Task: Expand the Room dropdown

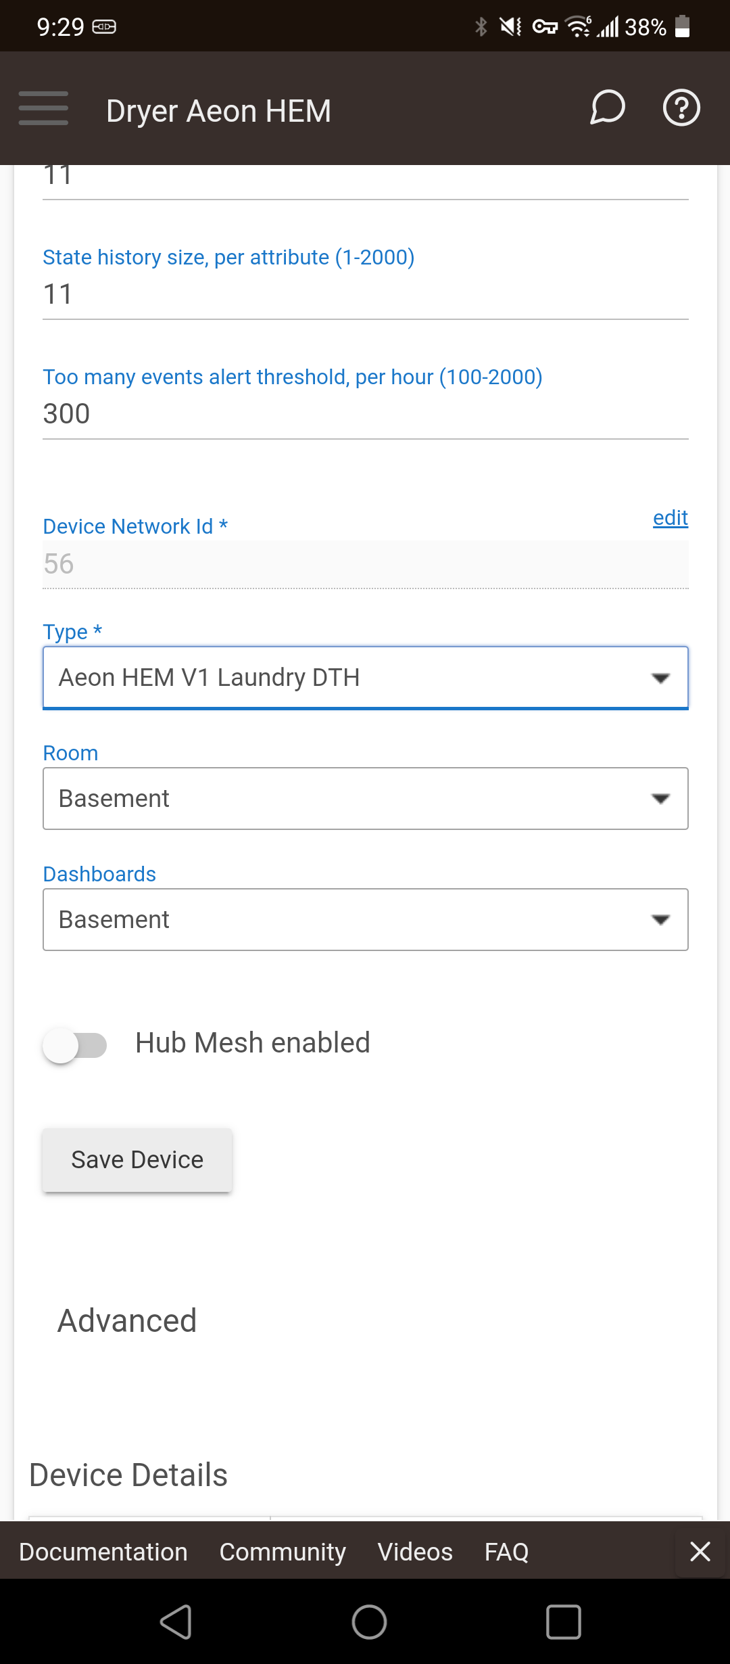Action: coord(366,798)
